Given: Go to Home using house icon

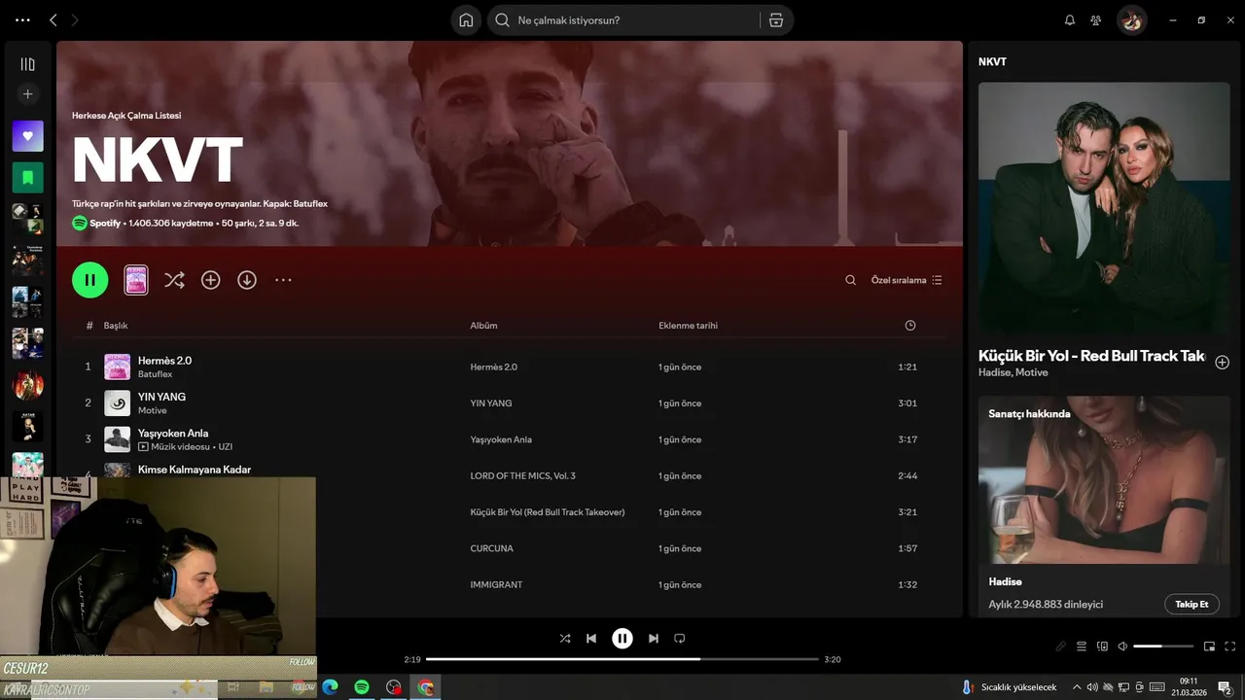Looking at the screenshot, I should 466,20.
